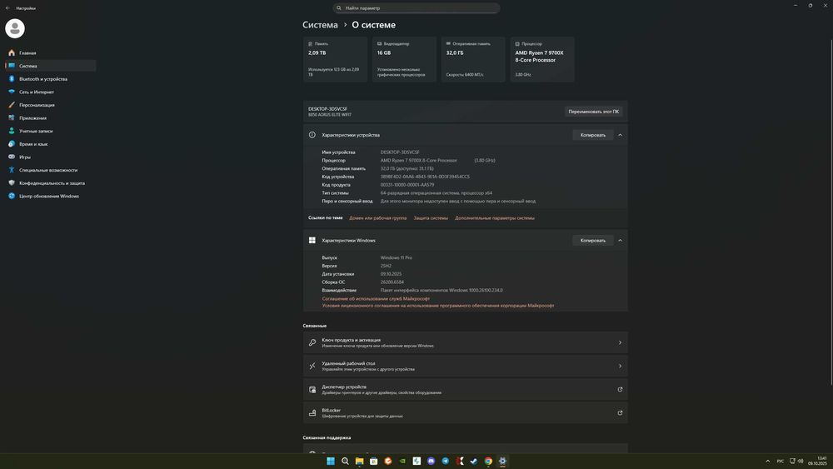Image resolution: width=833 pixels, height=469 pixels.
Task: Open BitLocker encryption row
Action: pos(466,412)
